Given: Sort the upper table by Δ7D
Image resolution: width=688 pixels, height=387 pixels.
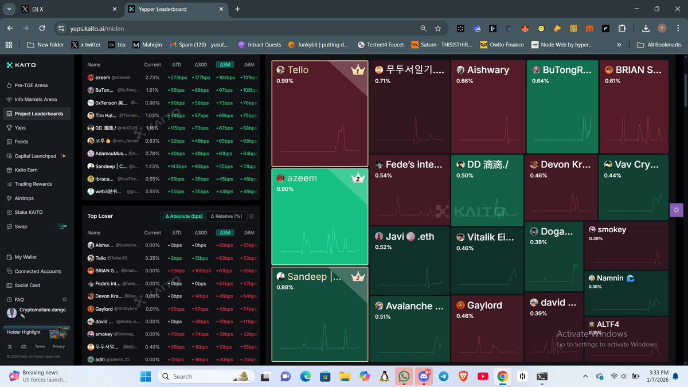Looking at the screenshot, I should 176,65.
